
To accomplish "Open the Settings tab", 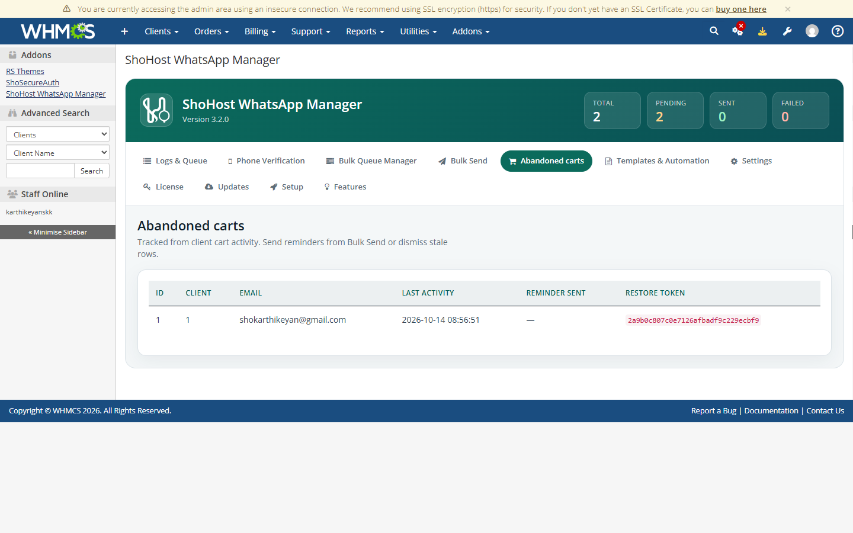I will pos(751,161).
